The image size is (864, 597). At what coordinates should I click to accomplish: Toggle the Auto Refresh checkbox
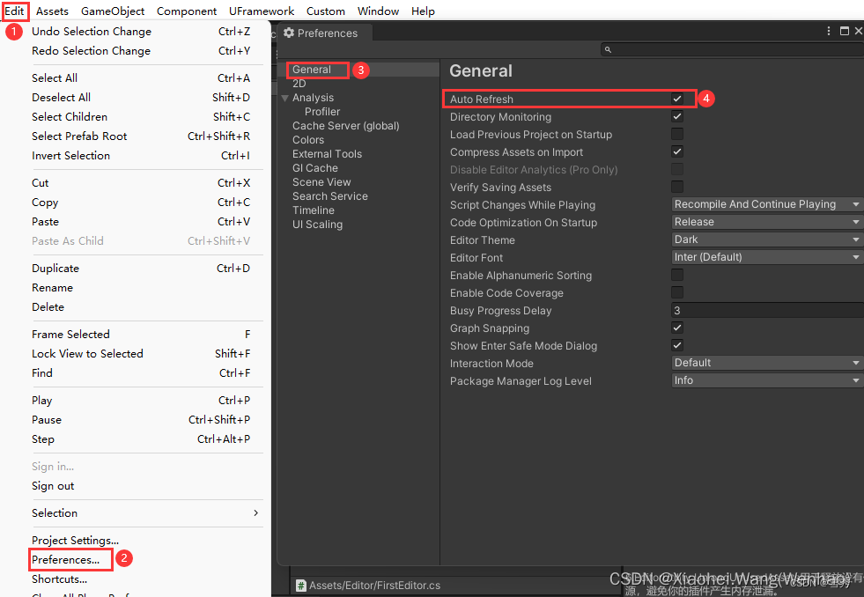[677, 99]
